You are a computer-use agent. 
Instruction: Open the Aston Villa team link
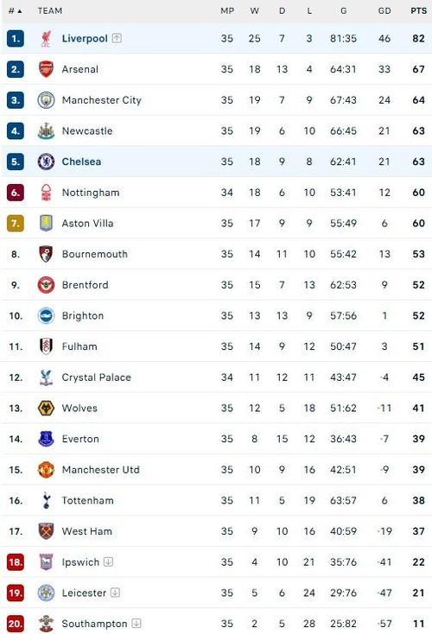coord(87,223)
